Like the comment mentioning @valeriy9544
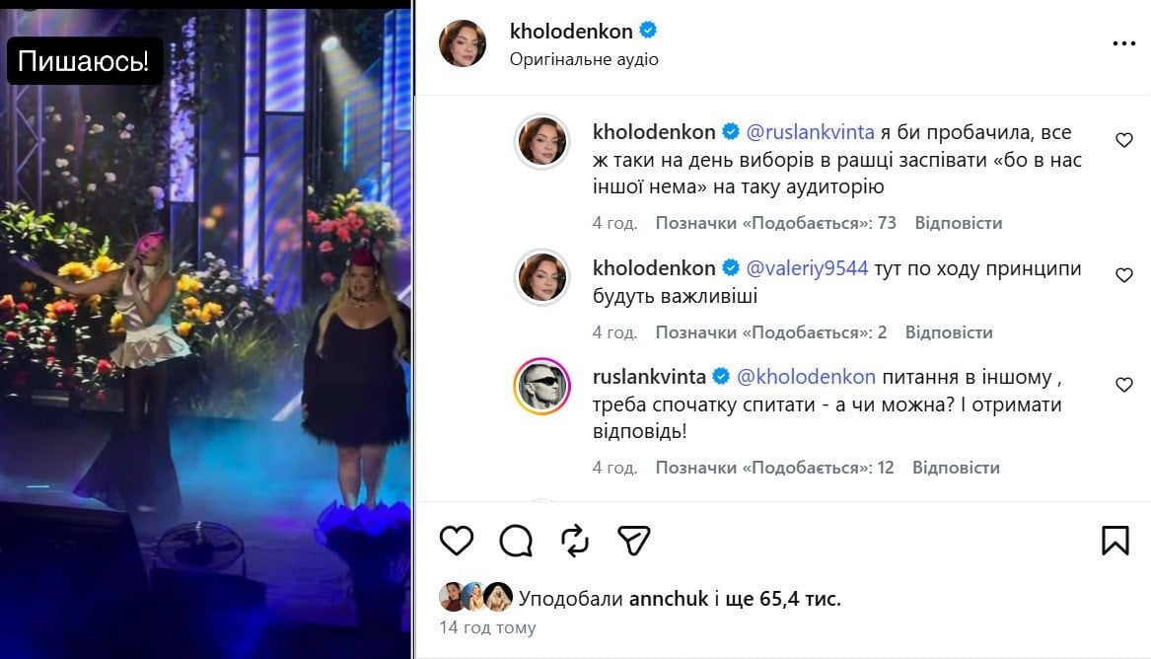The height and width of the screenshot is (659, 1151). pos(1123,275)
